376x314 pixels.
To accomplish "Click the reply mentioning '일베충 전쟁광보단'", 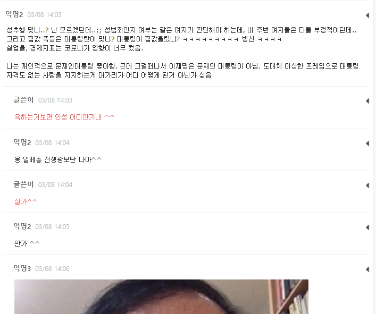I will [x=58, y=159].
